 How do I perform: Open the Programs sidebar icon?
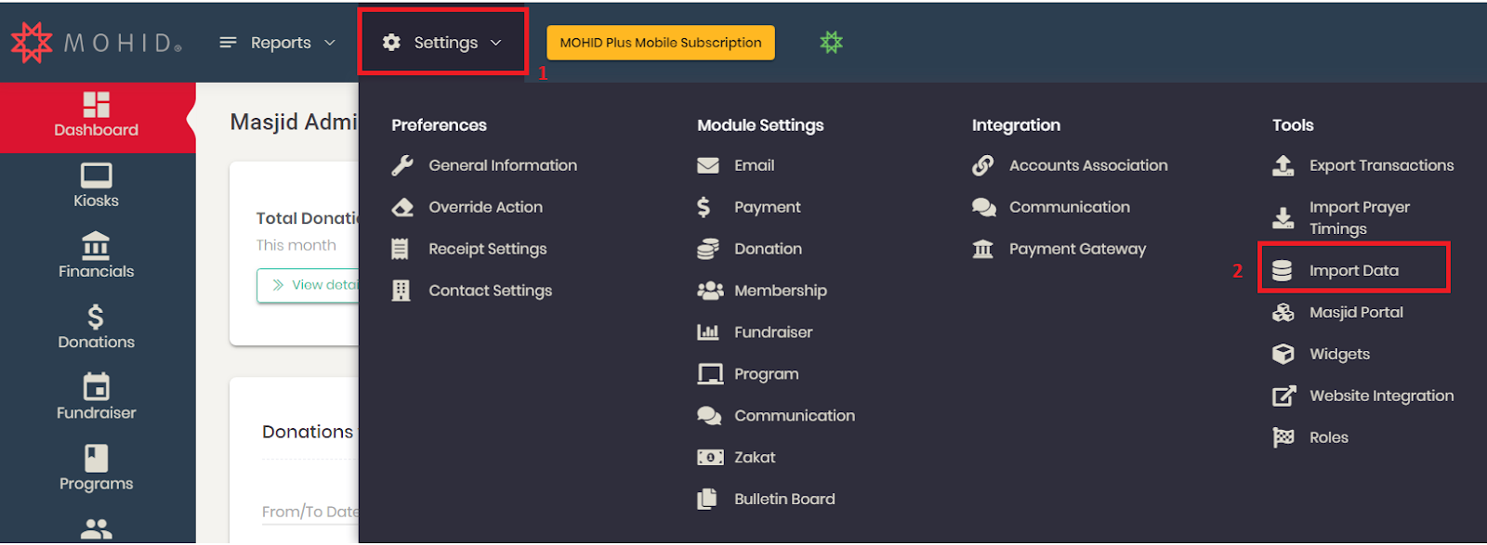(x=96, y=458)
